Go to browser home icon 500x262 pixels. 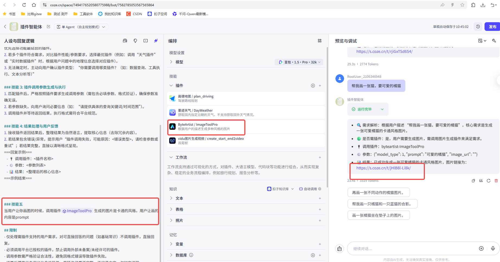34,5
